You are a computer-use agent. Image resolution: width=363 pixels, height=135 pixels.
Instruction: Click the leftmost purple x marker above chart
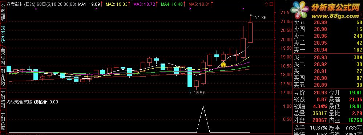click(x=36, y=9)
